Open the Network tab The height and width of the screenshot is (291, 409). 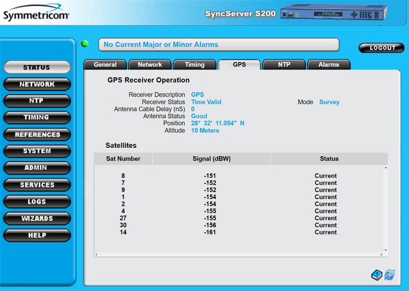149,65
